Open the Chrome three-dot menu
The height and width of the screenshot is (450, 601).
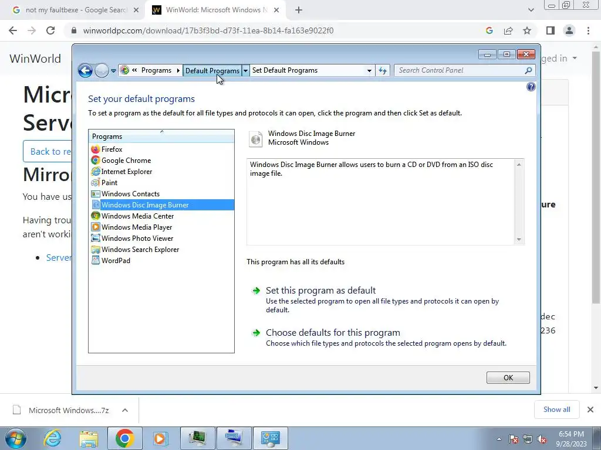pos(588,30)
